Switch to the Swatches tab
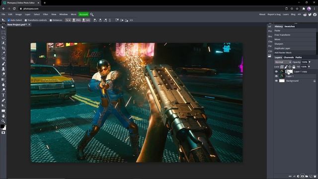Image resolution: width=318 pixels, height=179 pixels. click(289, 26)
